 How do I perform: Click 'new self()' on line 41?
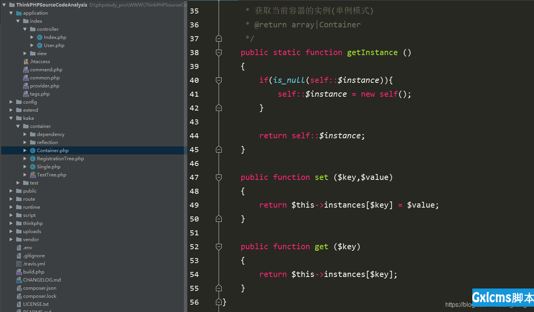384,94
